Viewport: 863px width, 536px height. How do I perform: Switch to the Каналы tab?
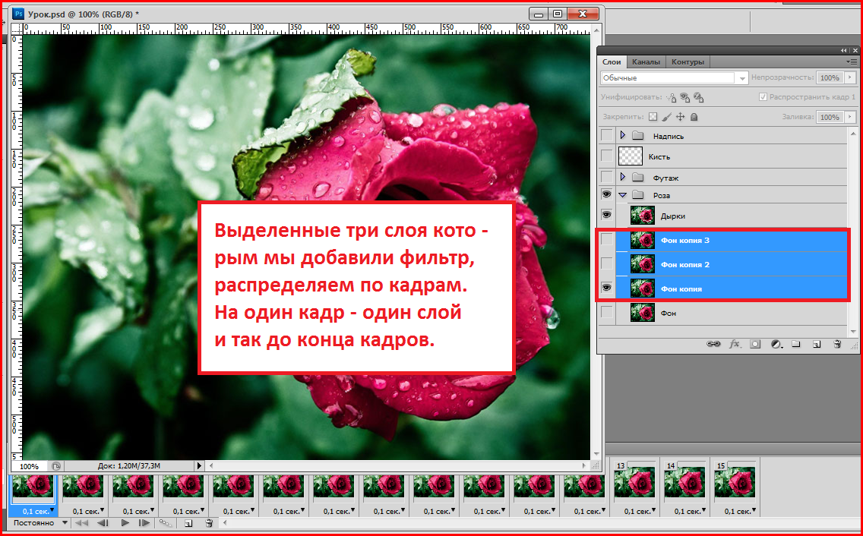pos(646,62)
